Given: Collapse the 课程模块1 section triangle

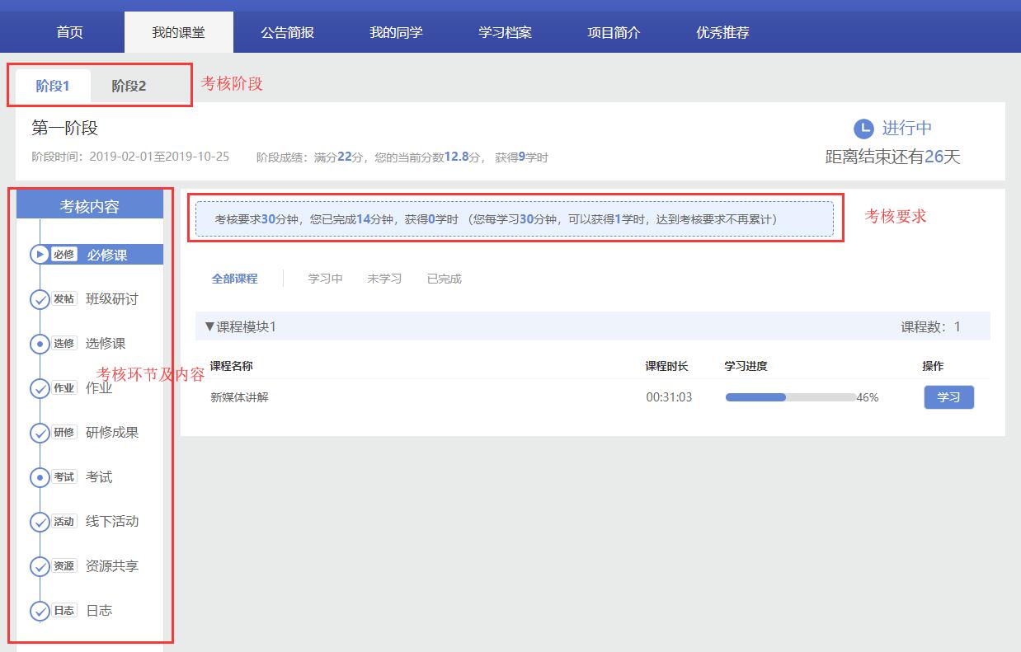Looking at the screenshot, I should (x=209, y=327).
